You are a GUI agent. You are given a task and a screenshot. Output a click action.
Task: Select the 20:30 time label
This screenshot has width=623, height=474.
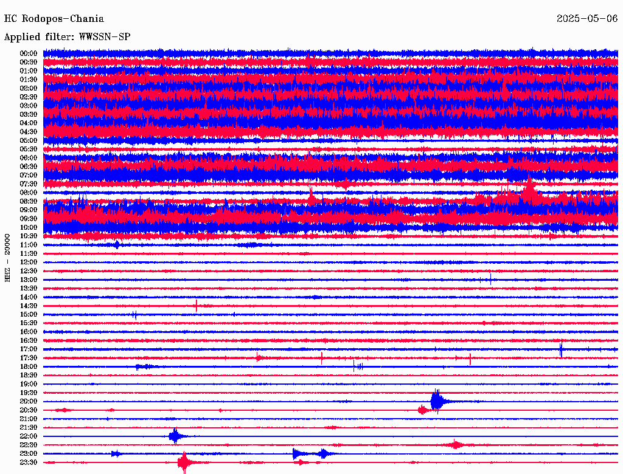[x=29, y=410]
